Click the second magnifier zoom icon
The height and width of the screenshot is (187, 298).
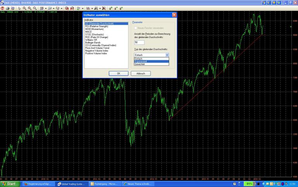pos(30,8)
